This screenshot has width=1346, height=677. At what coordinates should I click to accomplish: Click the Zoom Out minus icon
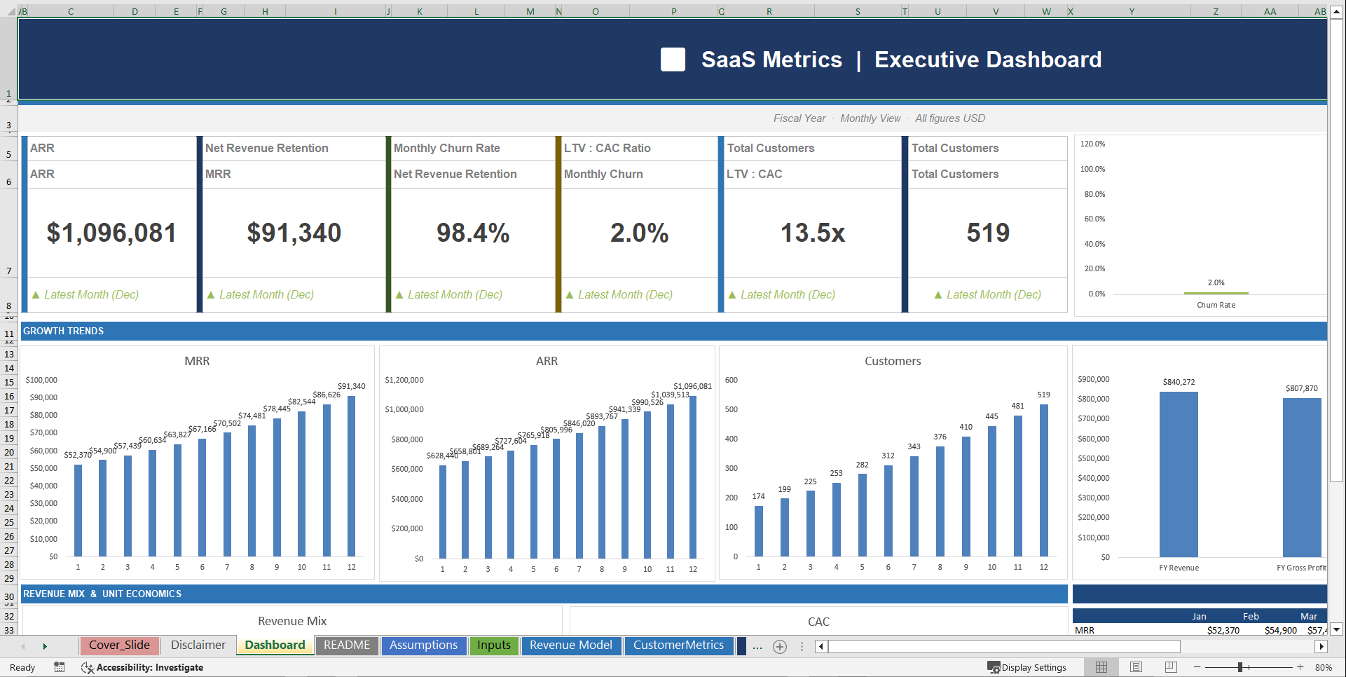[x=1197, y=667]
